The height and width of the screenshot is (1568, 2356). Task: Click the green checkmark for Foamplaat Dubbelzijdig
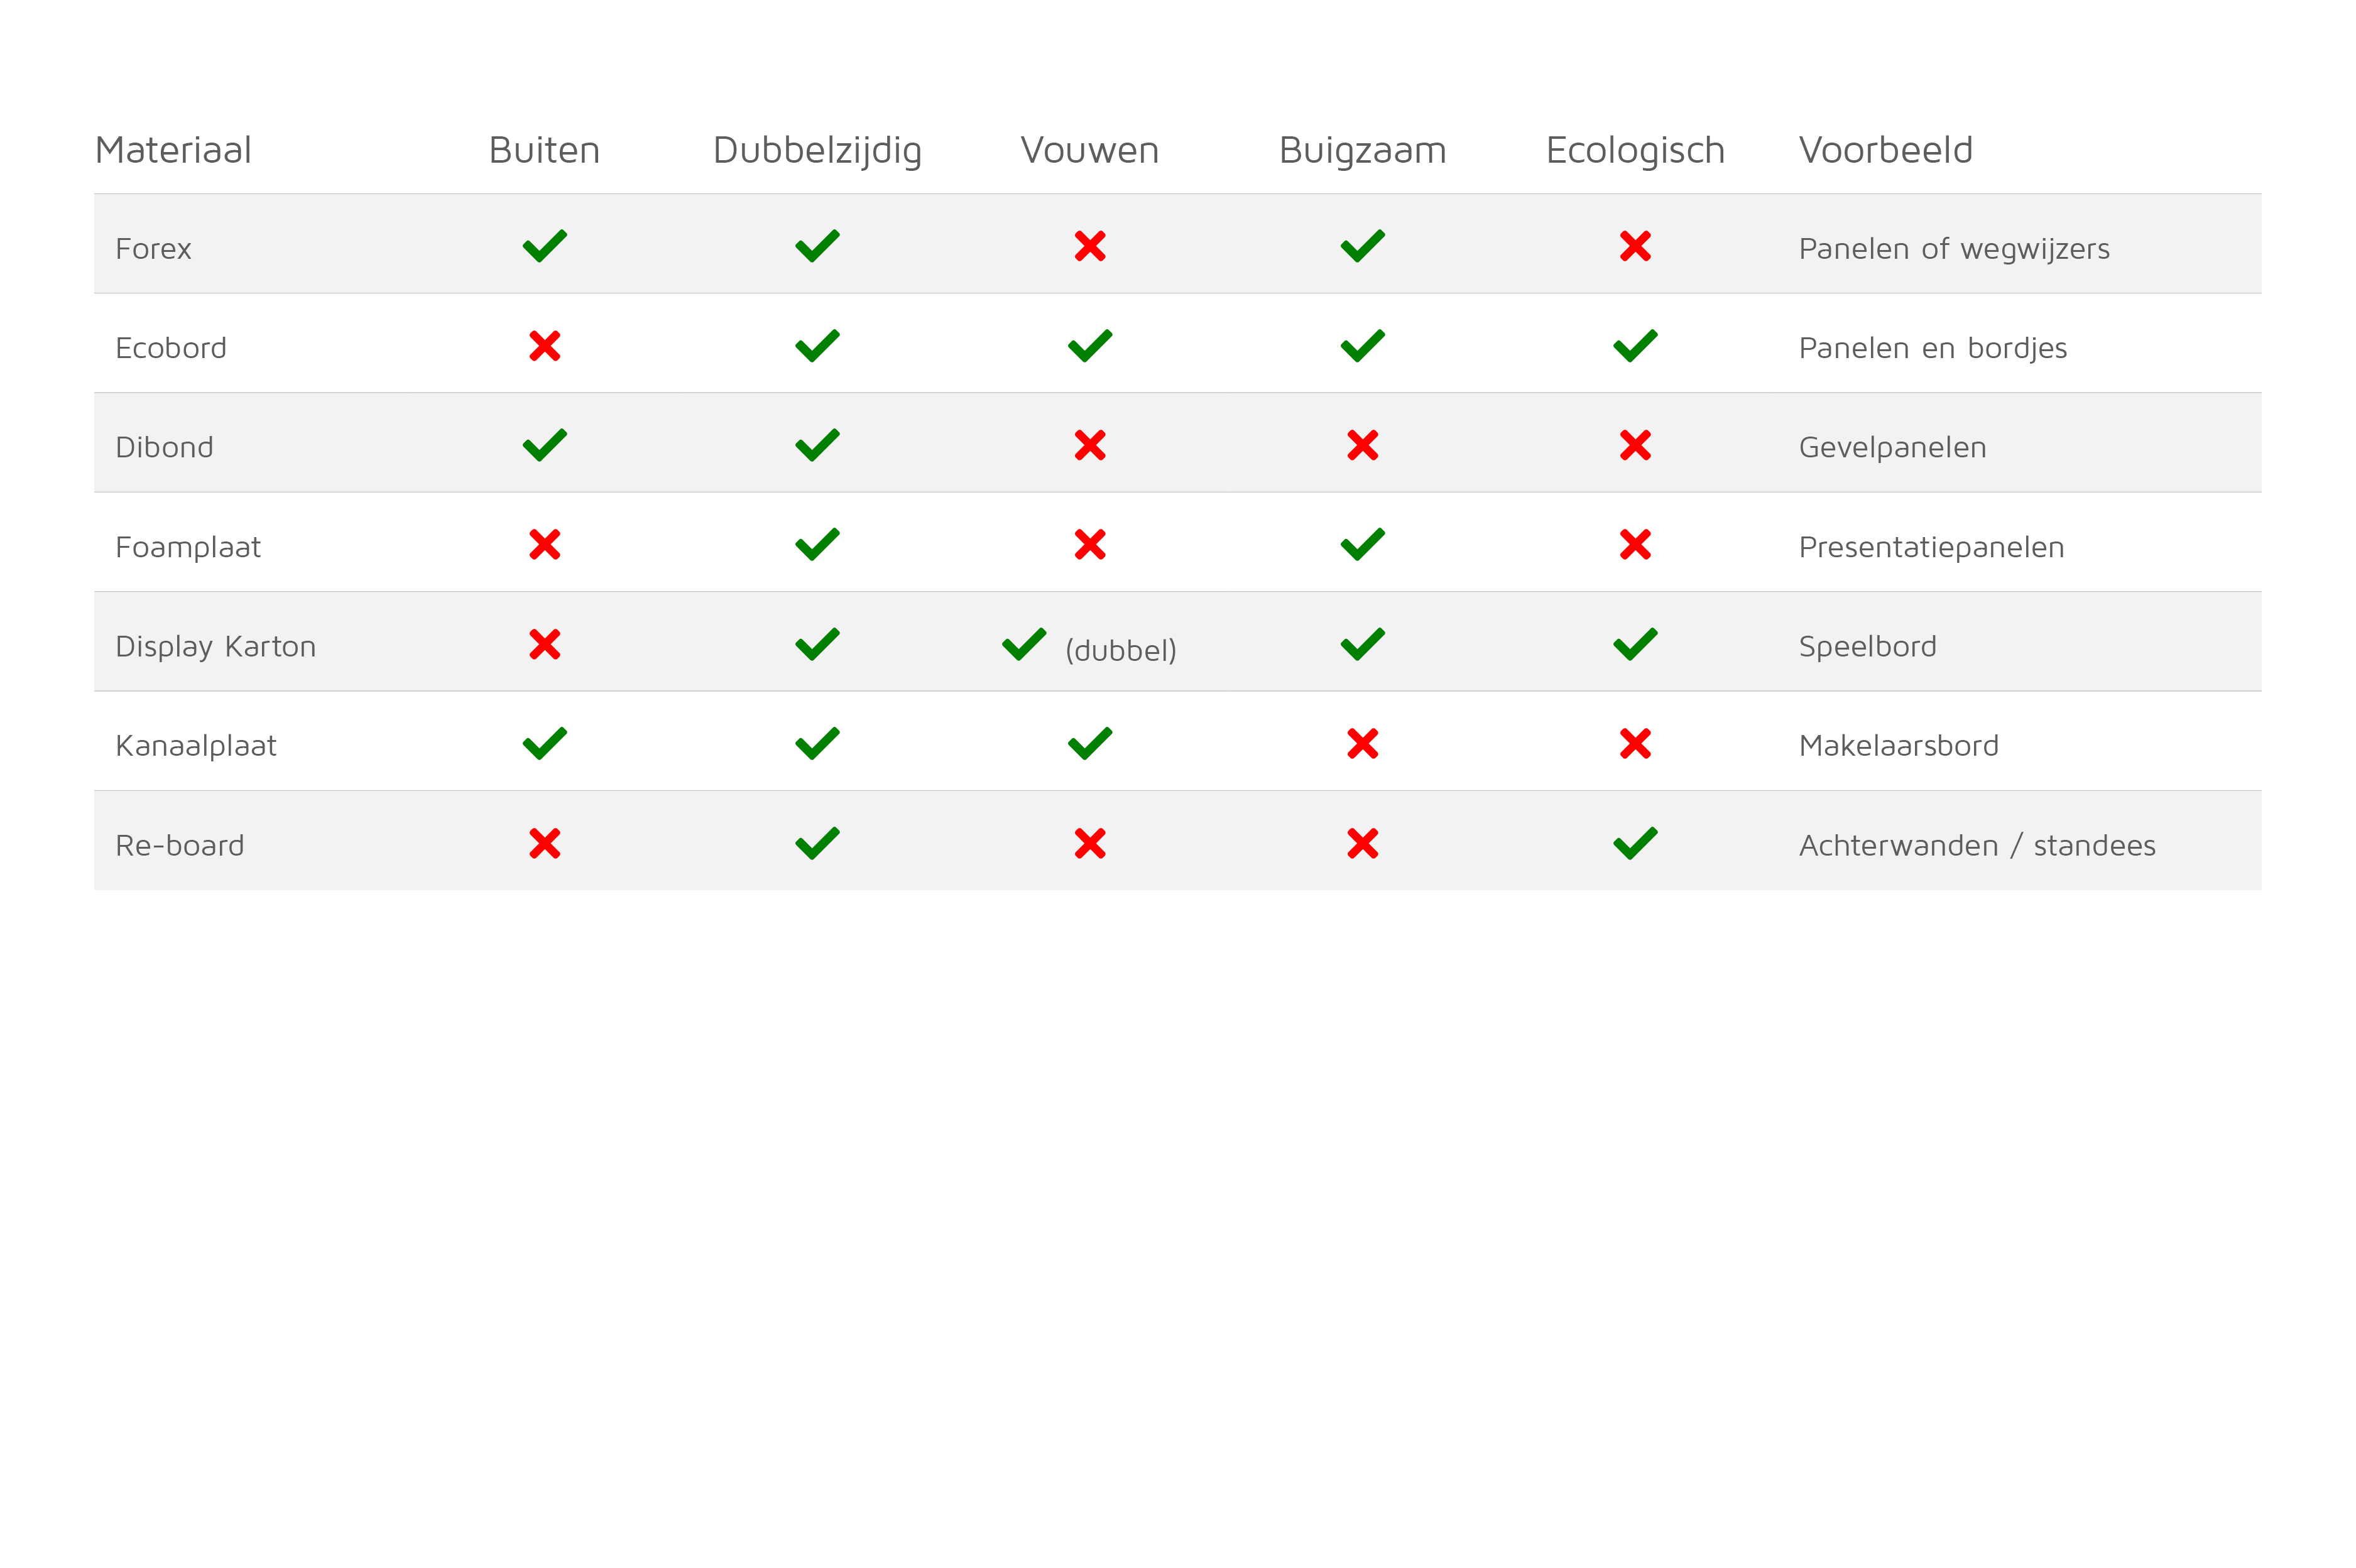pyautogui.click(x=817, y=545)
